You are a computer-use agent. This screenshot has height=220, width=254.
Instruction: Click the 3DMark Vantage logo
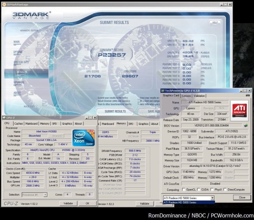coord(32,16)
